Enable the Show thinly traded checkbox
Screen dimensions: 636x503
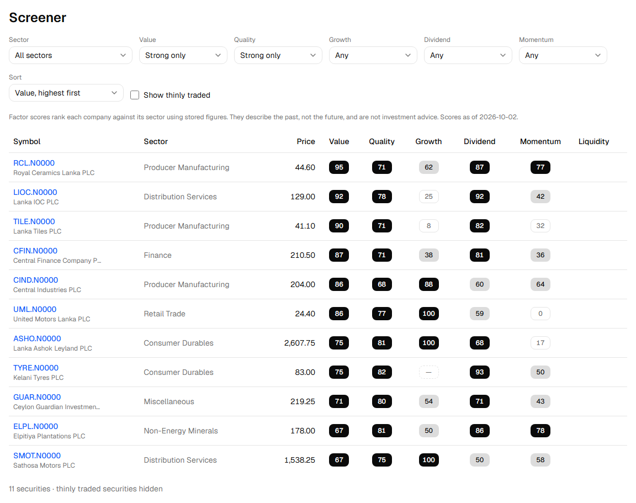click(x=135, y=95)
